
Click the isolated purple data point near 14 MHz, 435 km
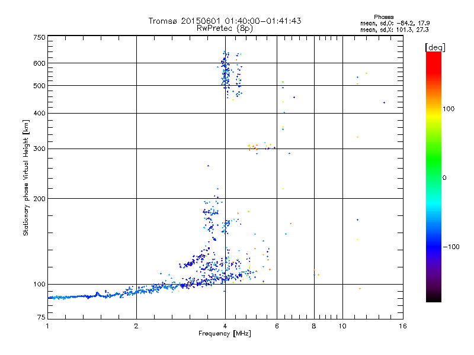click(384, 102)
